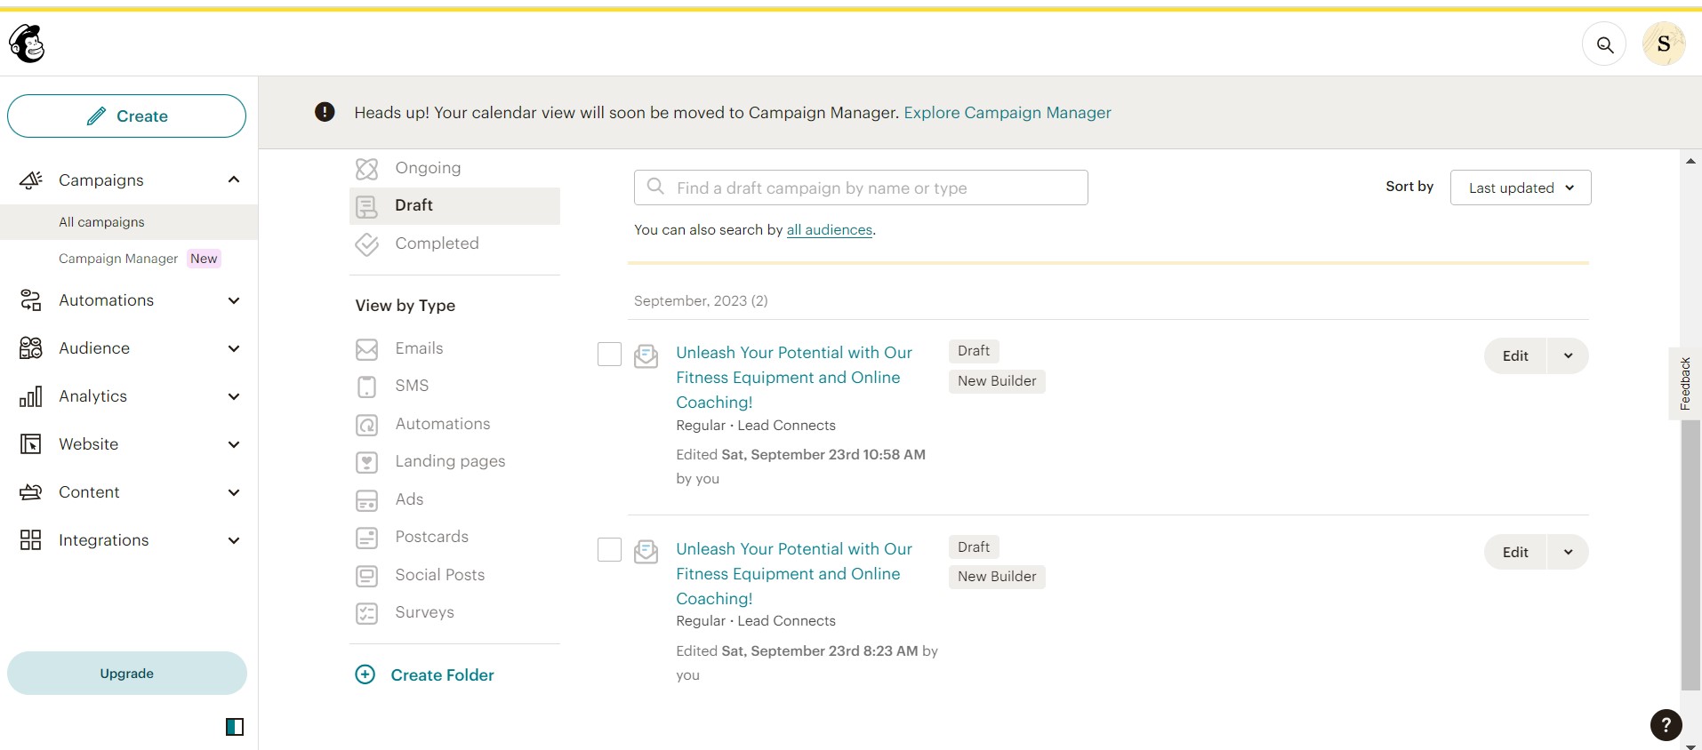Open the Sort by Last updated dropdown
1702x750 pixels.
tap(1520, 187)
